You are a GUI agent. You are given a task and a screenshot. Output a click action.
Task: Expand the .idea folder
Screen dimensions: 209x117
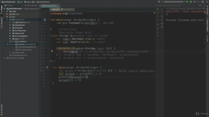point(7,11)
